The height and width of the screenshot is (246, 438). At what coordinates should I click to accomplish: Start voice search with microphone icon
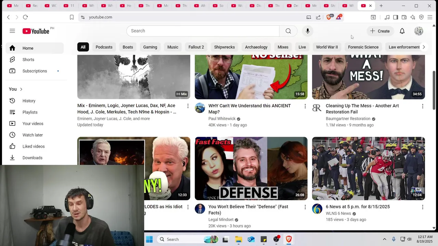[308, 31]
